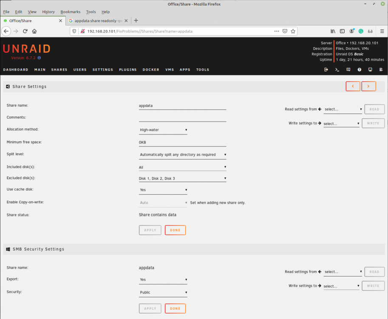Open the Unraid SETTINGS page

point(103,70)
